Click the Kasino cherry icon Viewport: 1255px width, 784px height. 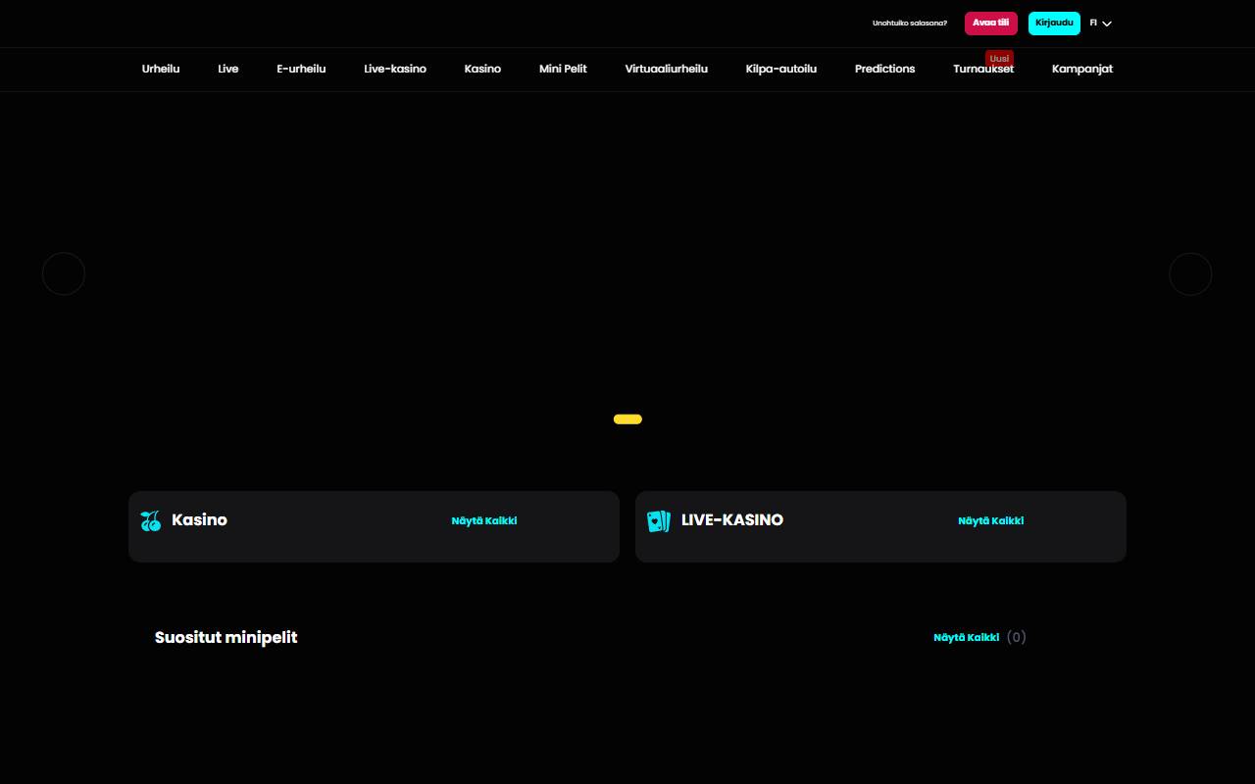[x=151, y=521]
